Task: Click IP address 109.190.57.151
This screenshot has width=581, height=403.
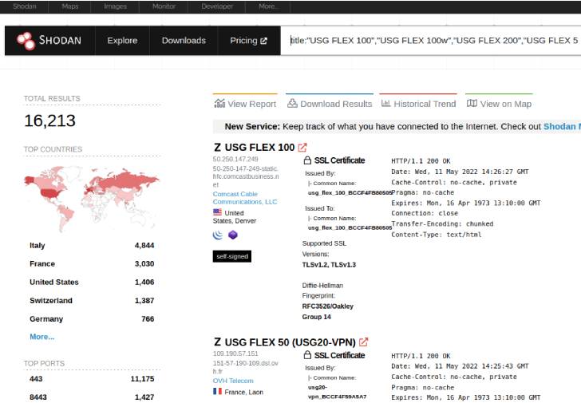Action: [235, 354]
